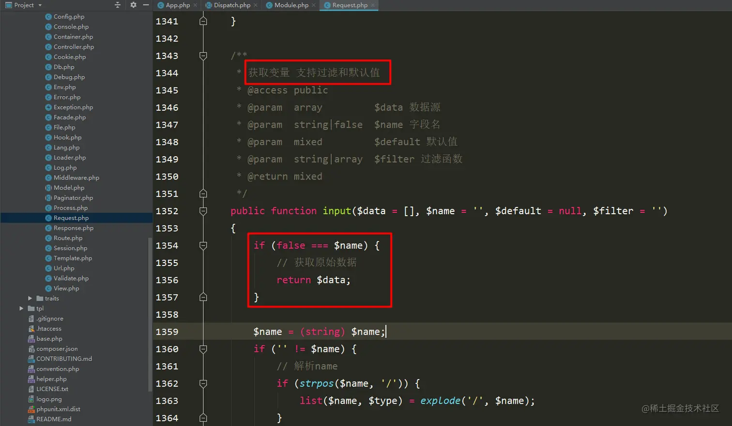Click the tpl folder icon
The height and width of the screenshot is (426, 732).
tap(31, 308)
